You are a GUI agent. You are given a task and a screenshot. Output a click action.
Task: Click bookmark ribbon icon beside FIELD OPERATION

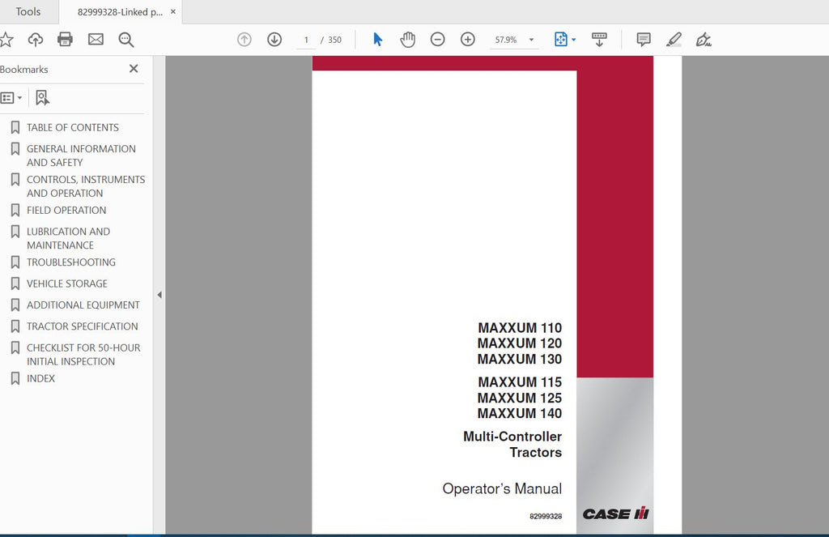pyautogui.click(x=15, y=210)
